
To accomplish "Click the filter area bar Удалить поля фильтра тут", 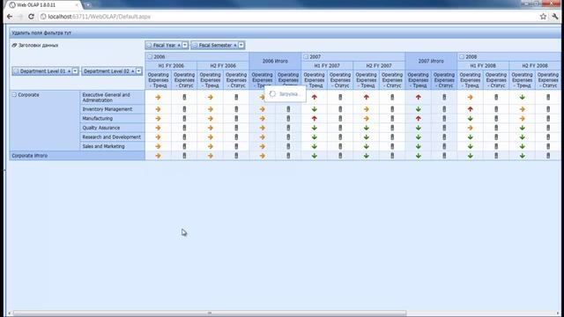I will [x=285, y=33].
